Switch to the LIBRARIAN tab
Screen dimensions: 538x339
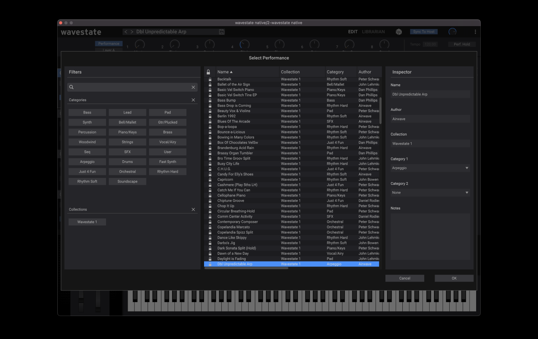pos(373,32)
